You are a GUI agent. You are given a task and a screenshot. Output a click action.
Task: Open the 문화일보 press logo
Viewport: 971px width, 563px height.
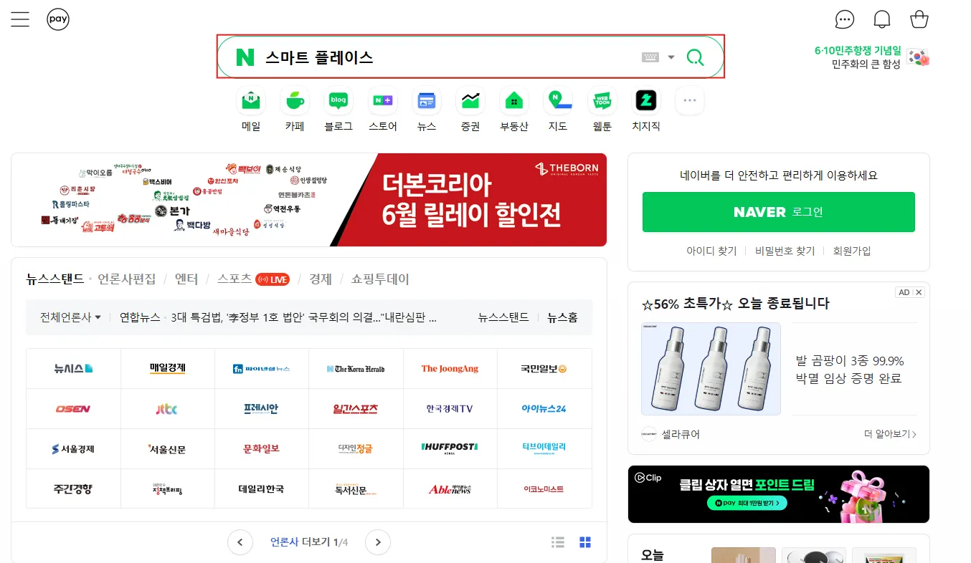pos(262,449)
